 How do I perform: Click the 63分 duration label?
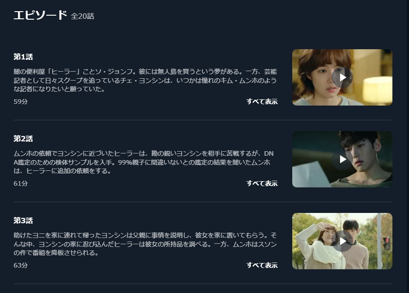pyautogui.click(x=21, y=265)
